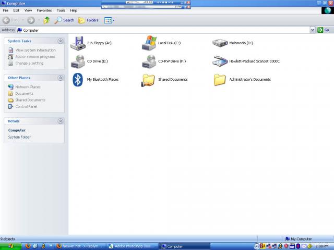The height and width of the screenshot is (250, 334).
Task: Open the Help menu
Action: [x=74, y=10]
